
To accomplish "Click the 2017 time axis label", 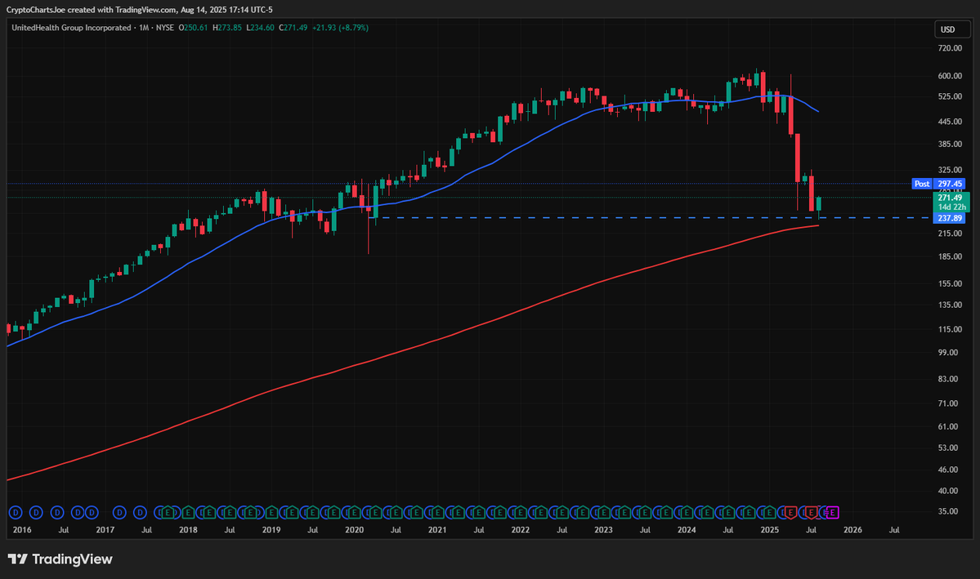I will (x=105, y=530).
